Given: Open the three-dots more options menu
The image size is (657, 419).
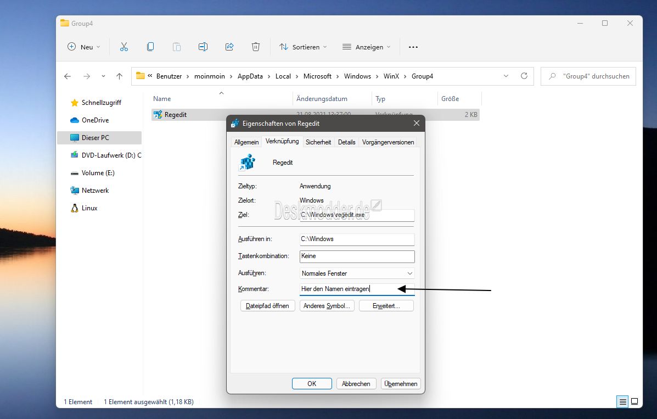Looking at the screenshot, I should pos(413,47).
